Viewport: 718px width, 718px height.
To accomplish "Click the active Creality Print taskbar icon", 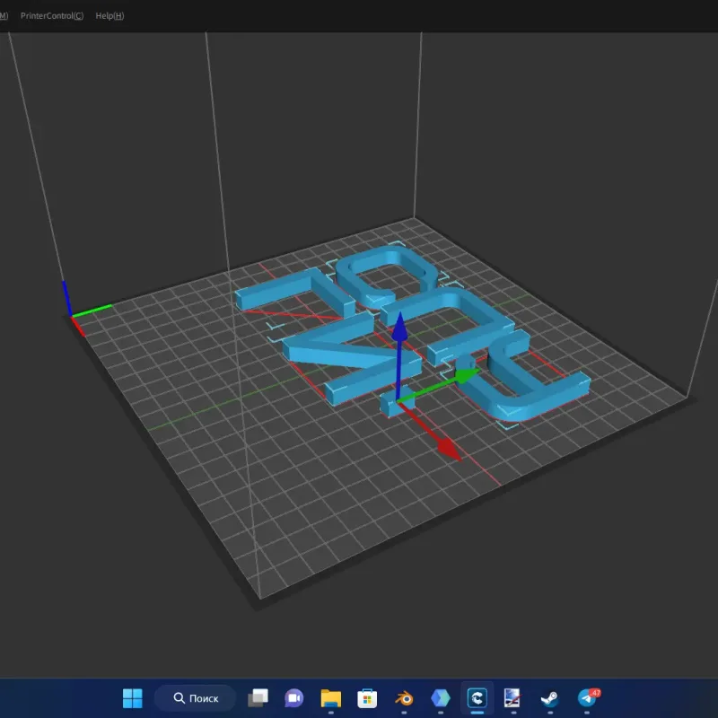I will (x=477, y=698).
